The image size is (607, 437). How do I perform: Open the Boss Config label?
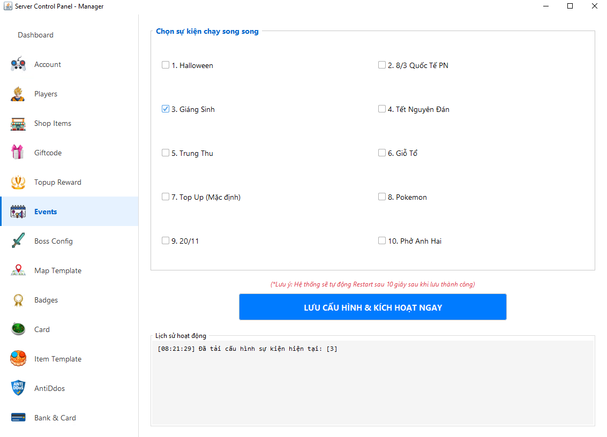click(54, 241)
